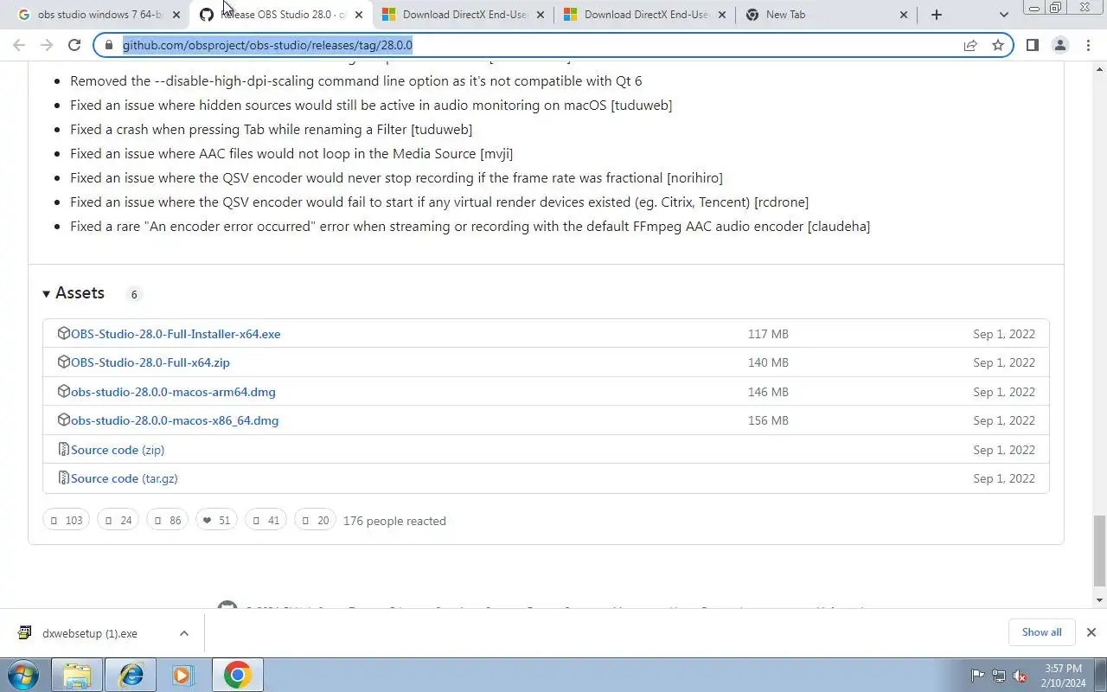Launch Internet Explorer from taskbar
Image resolution: width=1107 pixels, height=692 pixels.
131,675
